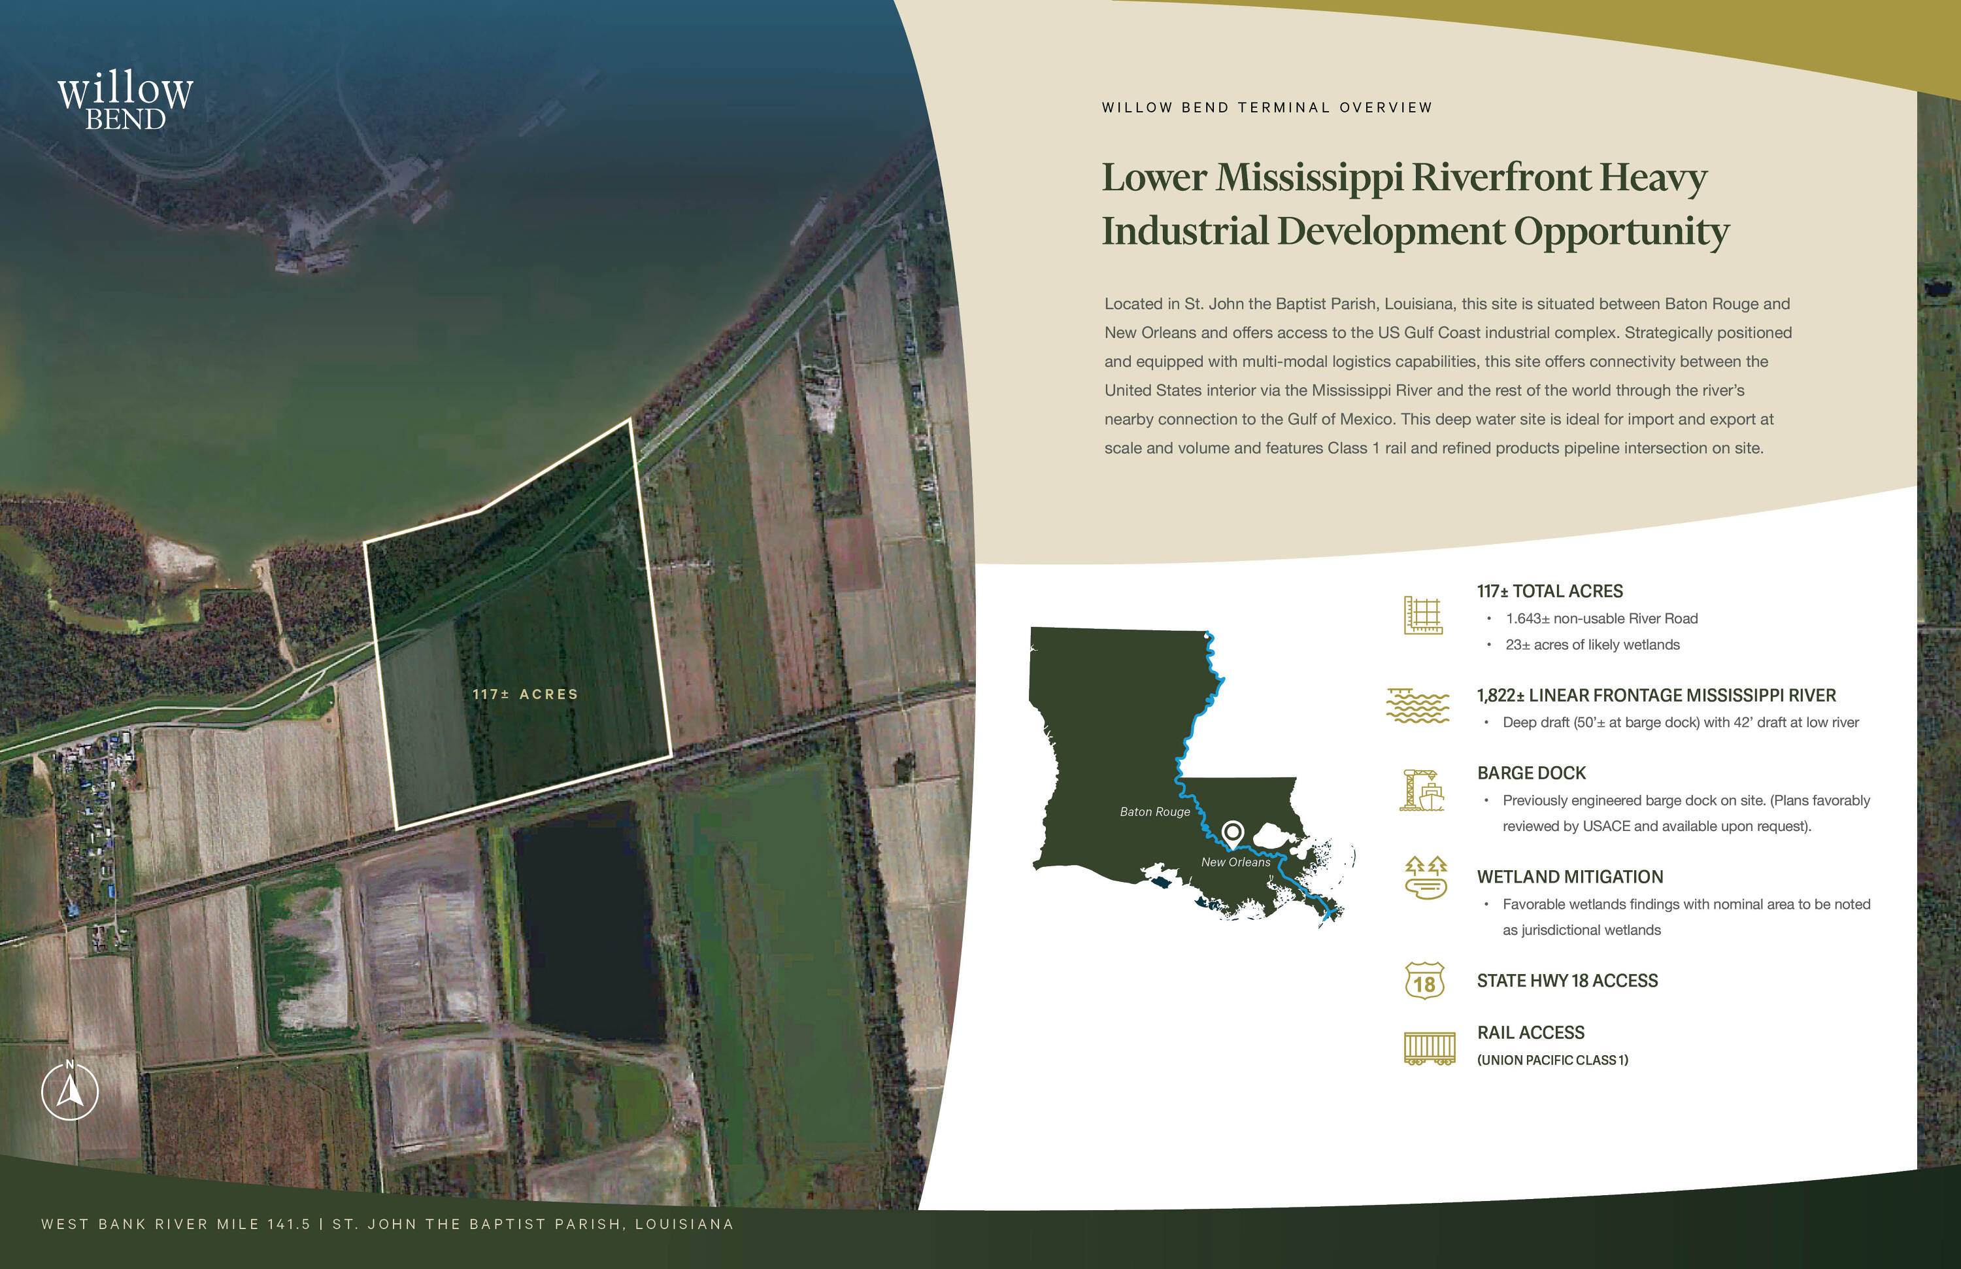Viewport: 1961px width, 1269px height.
Task: Click the BARGE DOCK heading
Action: click(x=1531, y=773)
